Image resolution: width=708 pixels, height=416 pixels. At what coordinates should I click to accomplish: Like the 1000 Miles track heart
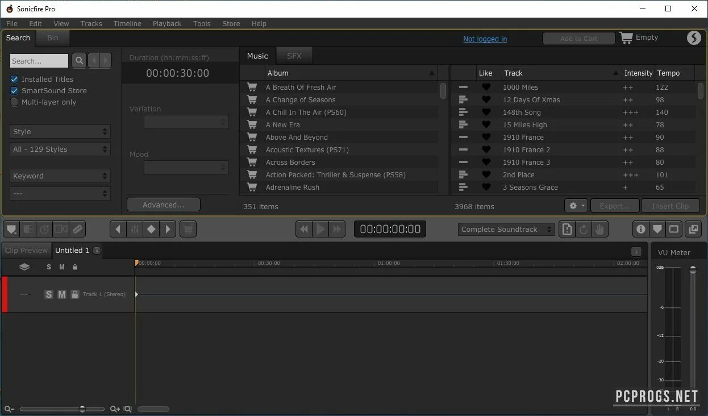pos(486,87)
